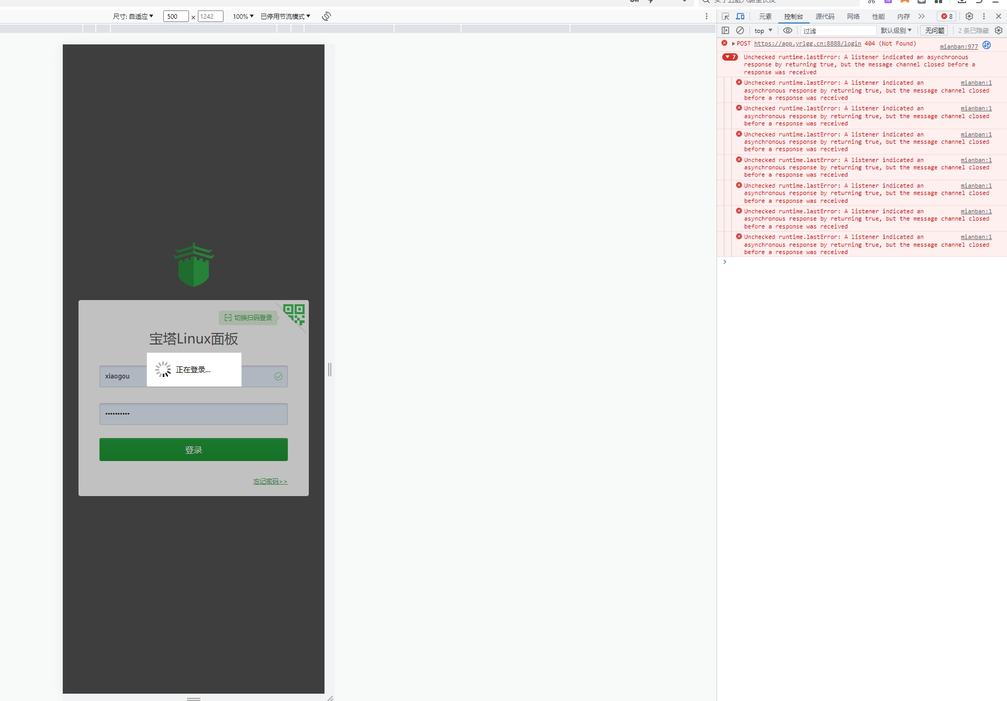1007x701 pixels.
Task: Open the 默认级别 log level dropdown
Action: [x=896, y=30]
